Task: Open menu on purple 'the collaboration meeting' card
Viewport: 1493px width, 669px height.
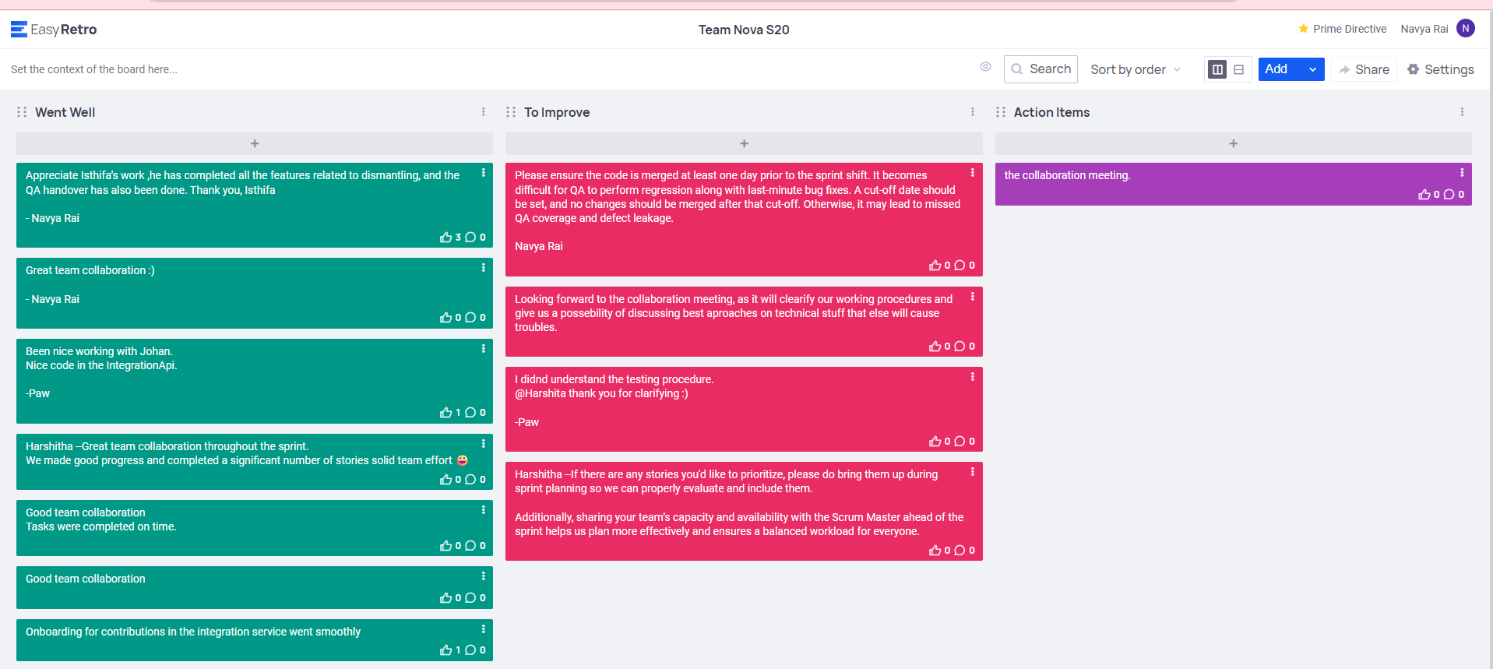Action: click(1462, 173)
